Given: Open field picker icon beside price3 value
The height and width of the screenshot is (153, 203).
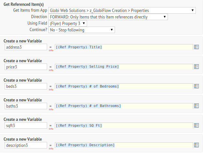Looking at the screenshot, I should tap(197, 66).
